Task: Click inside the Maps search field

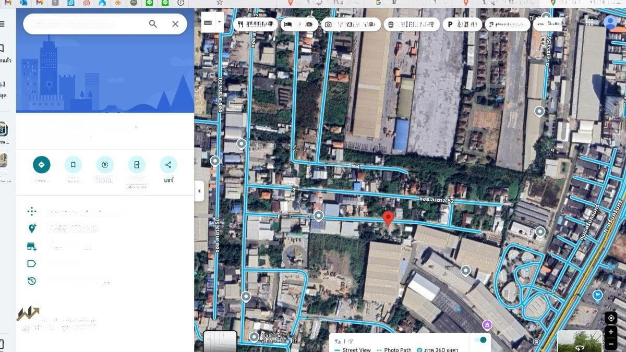Action: pos(83,24)
